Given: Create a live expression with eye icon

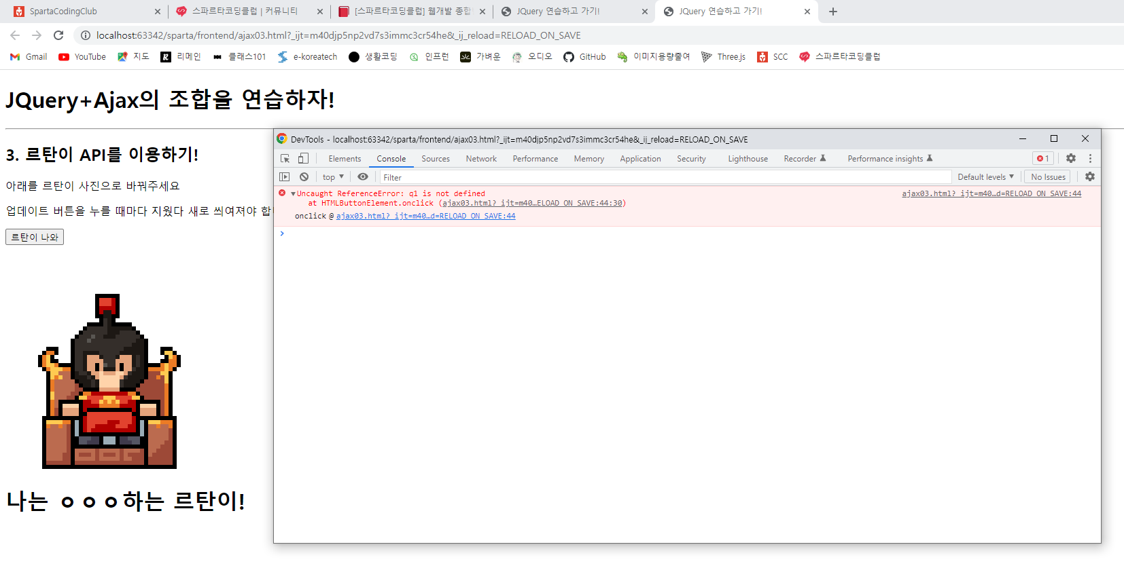Looking at the screenshot, I should coord(363,176).
